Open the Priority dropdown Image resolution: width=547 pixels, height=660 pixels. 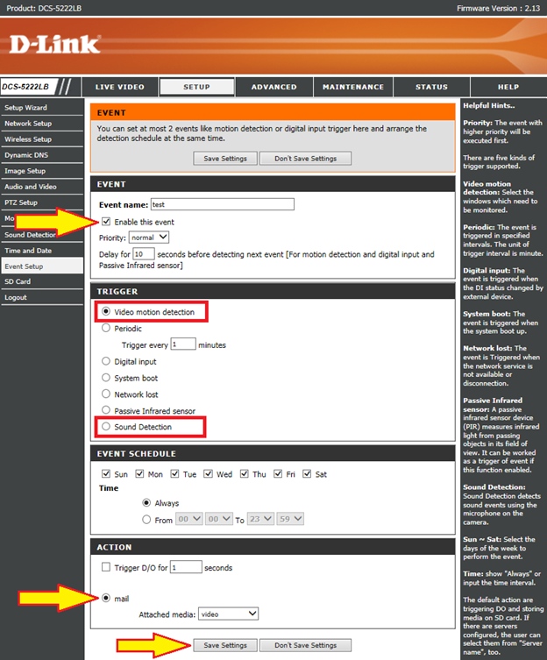(x=148, y=238)
